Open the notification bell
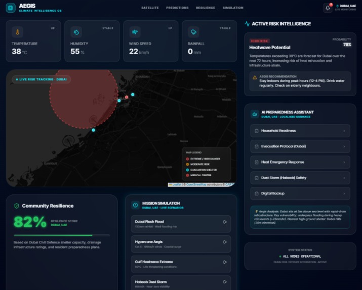The width and height of the screenshot is (362, 290). 328,8
